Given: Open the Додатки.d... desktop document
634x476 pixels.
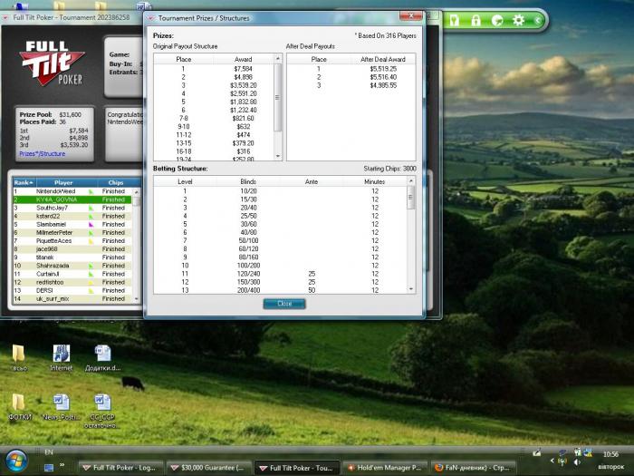Looking at the screenshot, I should 102,358.
